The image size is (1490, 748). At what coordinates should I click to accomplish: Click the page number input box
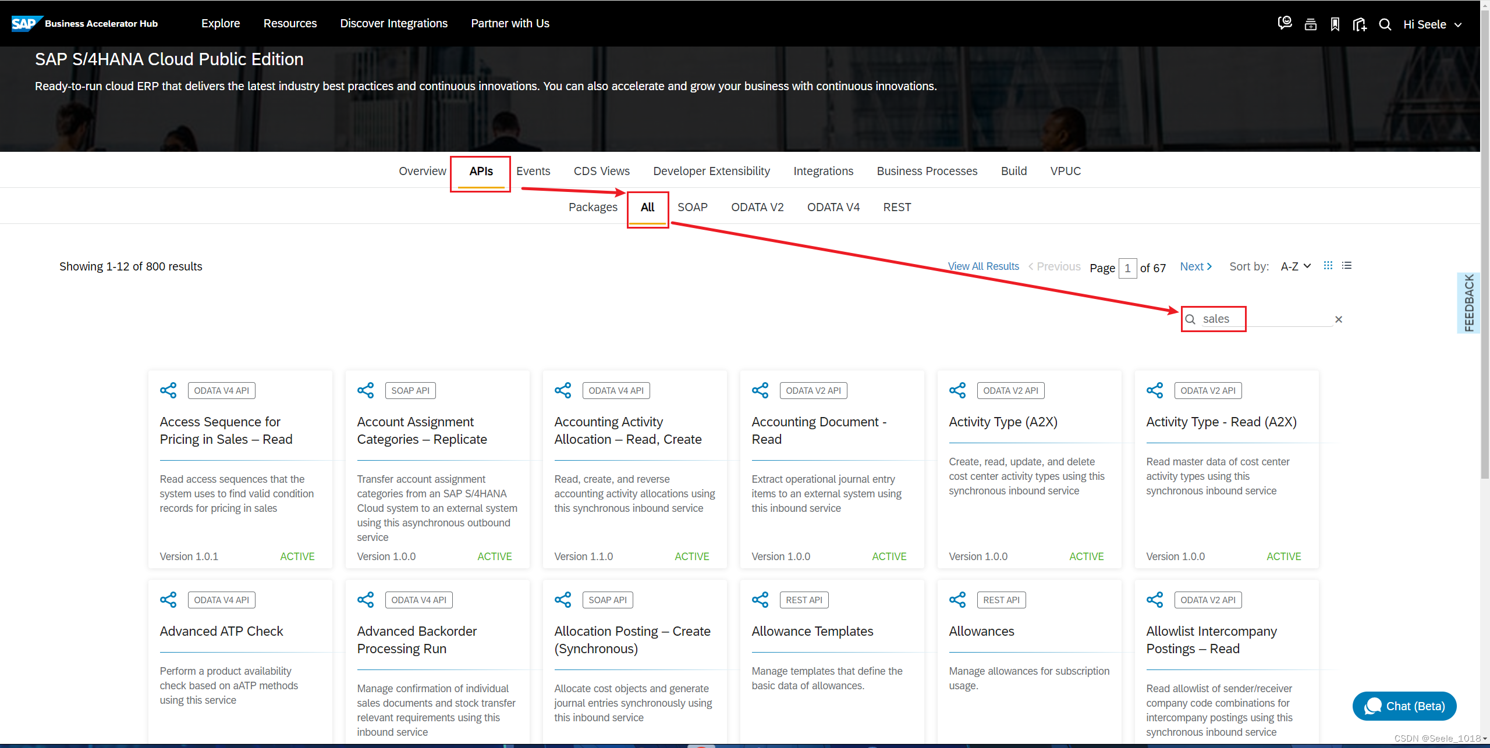point(1127,268)
